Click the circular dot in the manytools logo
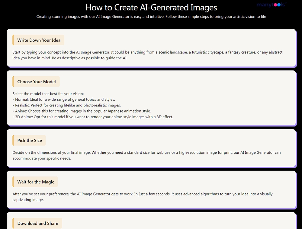 coord(276,5)
